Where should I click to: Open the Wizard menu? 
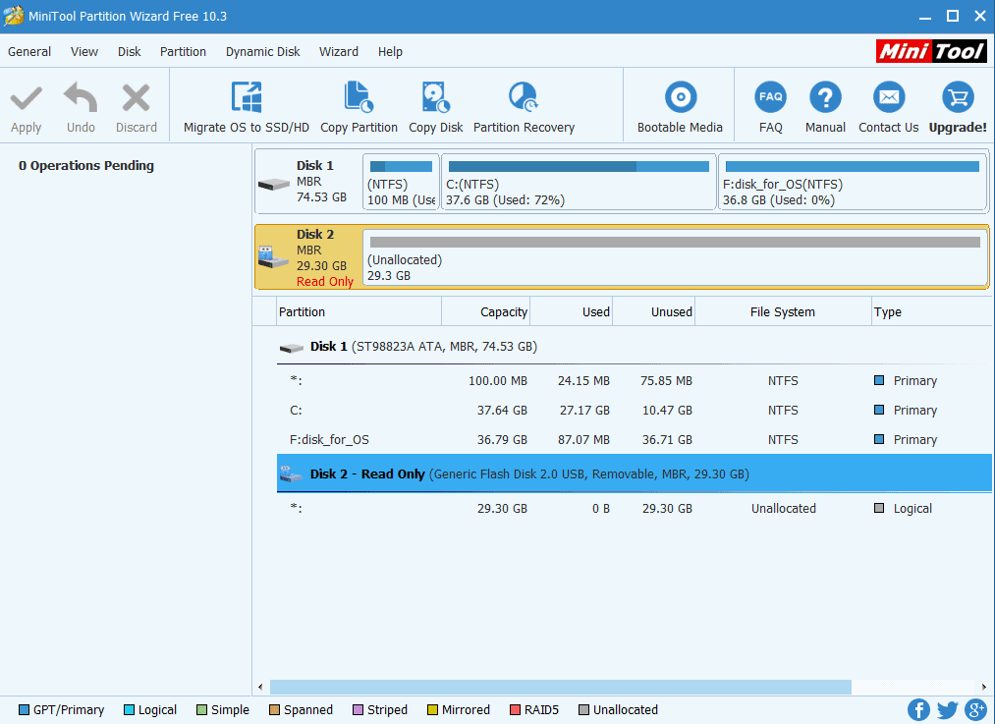(x=338, y=52)
